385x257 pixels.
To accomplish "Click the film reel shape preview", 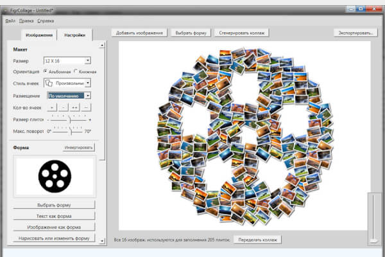I will point(55,176).
